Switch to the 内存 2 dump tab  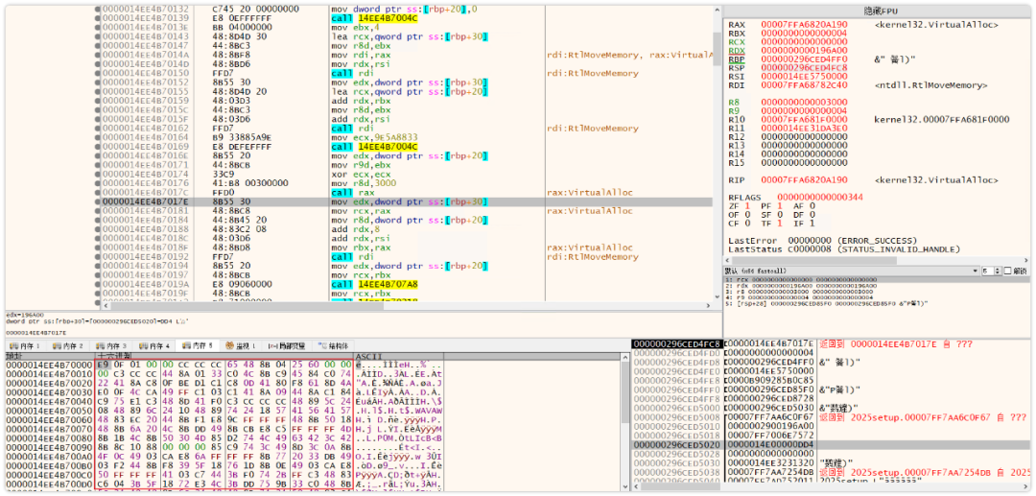coord(69,345)
